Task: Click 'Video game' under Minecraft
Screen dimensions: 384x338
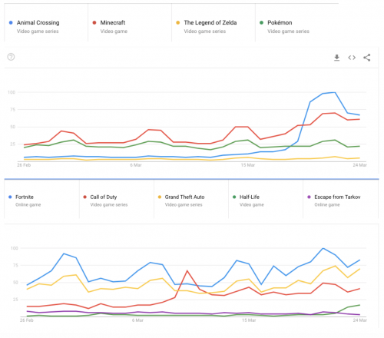Action: tap(114, 31)
